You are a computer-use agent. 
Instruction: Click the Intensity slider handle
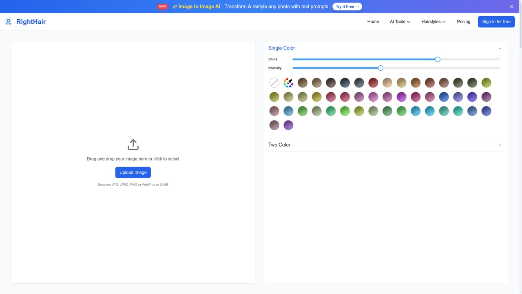[x=380, y=68]
